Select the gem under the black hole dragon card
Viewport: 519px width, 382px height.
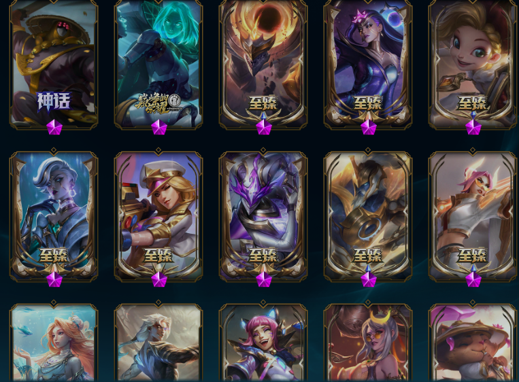[264, 127]
